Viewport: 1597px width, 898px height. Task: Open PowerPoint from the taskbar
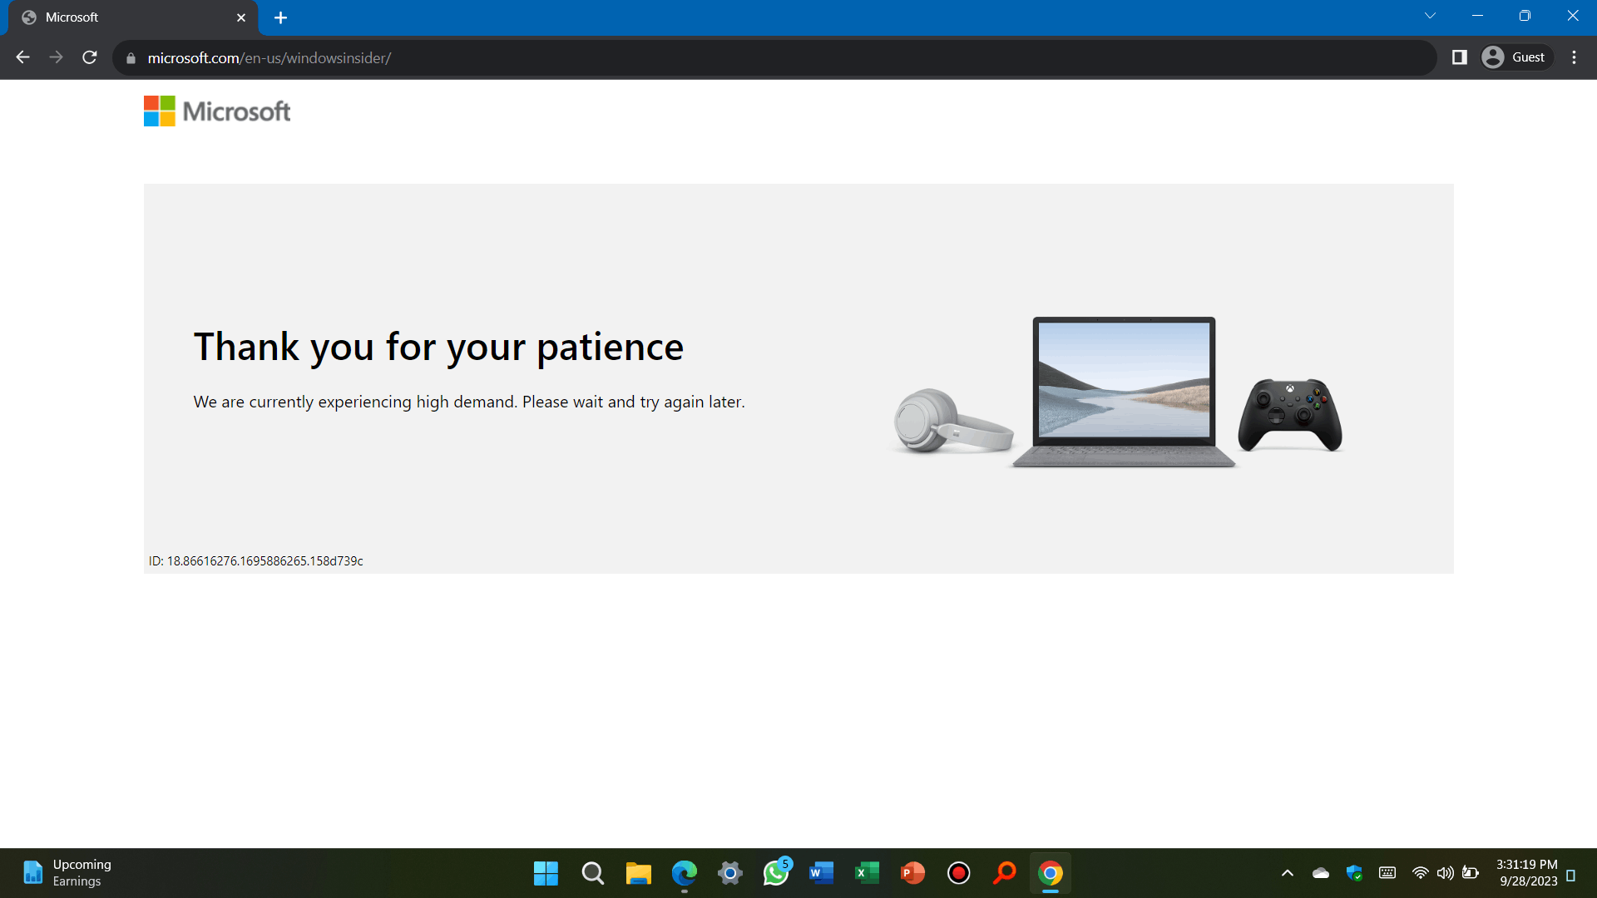click(912, 873)
